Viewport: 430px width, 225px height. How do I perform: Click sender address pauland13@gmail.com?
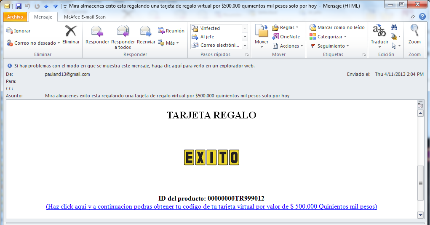tap(67, 74)
